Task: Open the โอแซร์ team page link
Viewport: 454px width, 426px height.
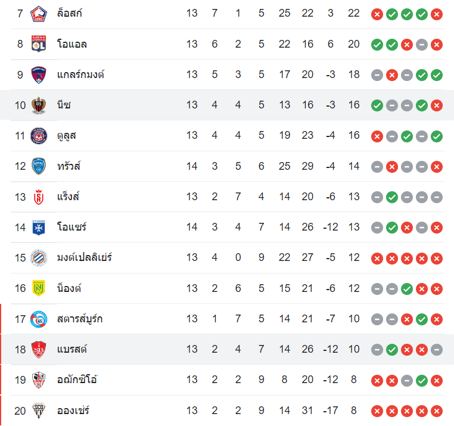Action: point(72,227)
